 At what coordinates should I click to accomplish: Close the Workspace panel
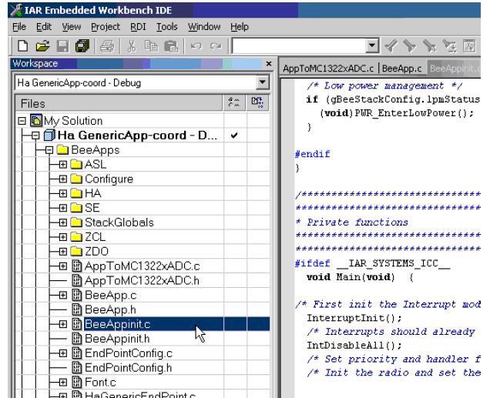268,64
